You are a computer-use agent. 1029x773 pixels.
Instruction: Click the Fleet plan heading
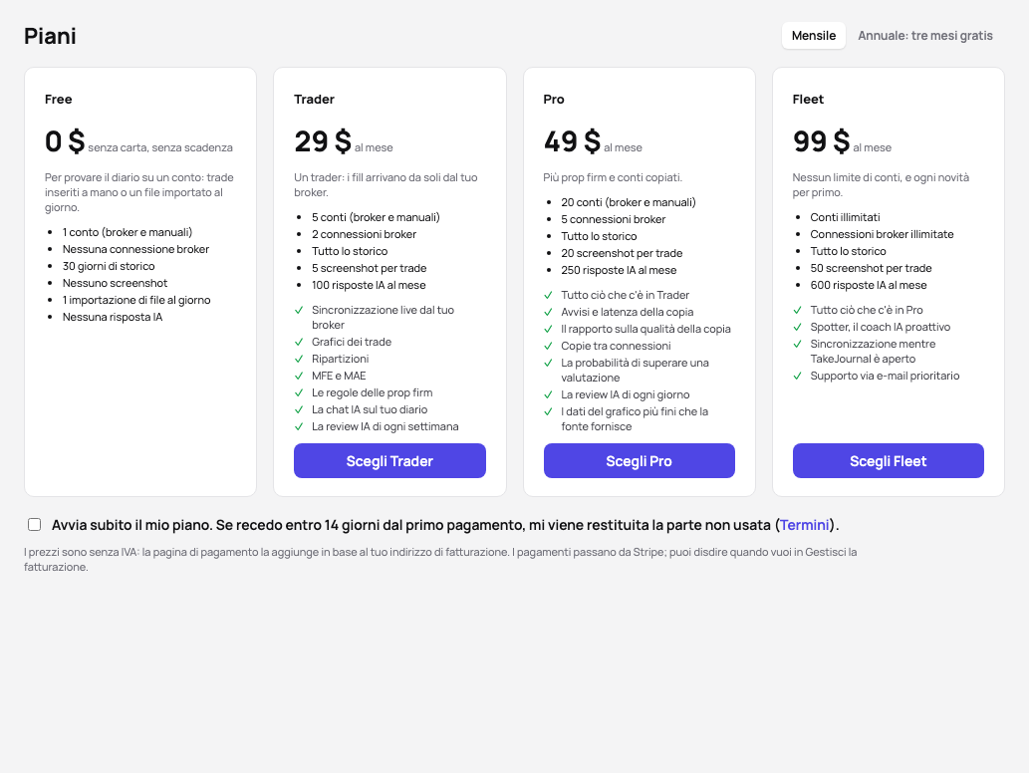[x=808, y=99]
